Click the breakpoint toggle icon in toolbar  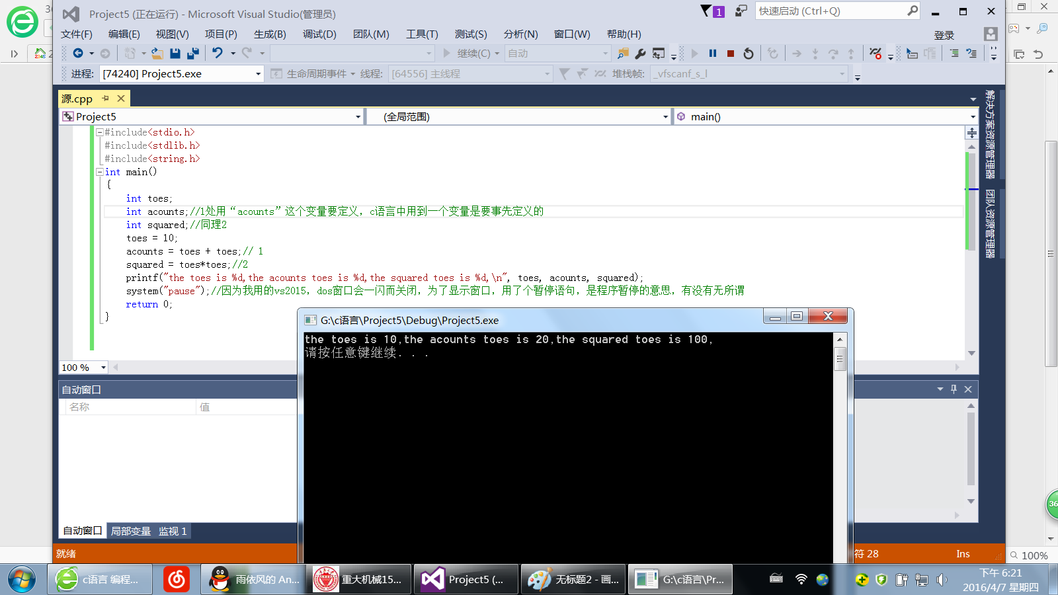[875, 54]
